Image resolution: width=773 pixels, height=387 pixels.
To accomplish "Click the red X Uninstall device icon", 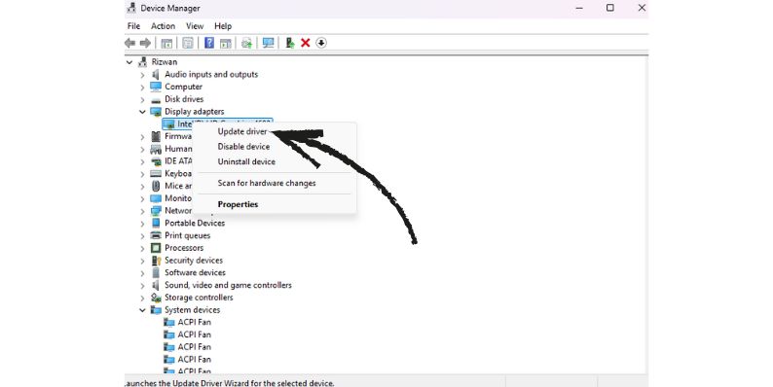I will [305, 43].
